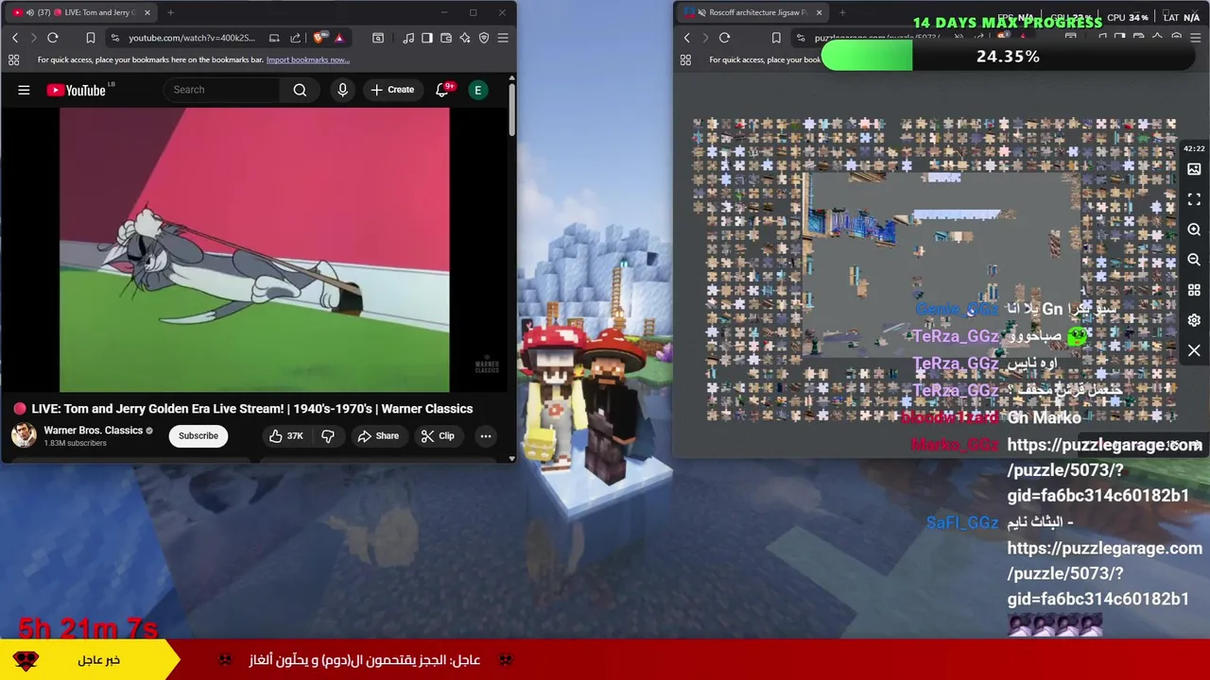Close the puzzle with X icon
The width and height of the screenshot is (1210, 680).
1194,350
